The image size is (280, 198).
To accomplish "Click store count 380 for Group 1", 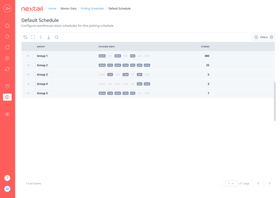I will point(207,56).
